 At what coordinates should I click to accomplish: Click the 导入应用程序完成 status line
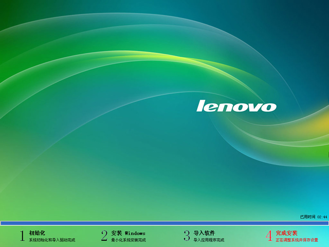209,240
